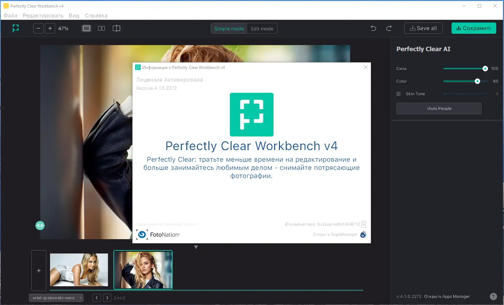Enable the Skin Tone checkbox

click(398, 93)
